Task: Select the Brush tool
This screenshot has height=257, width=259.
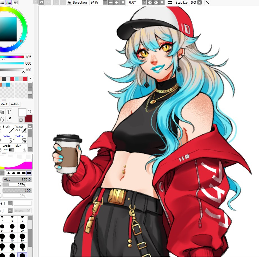Action: click(8, 129)
